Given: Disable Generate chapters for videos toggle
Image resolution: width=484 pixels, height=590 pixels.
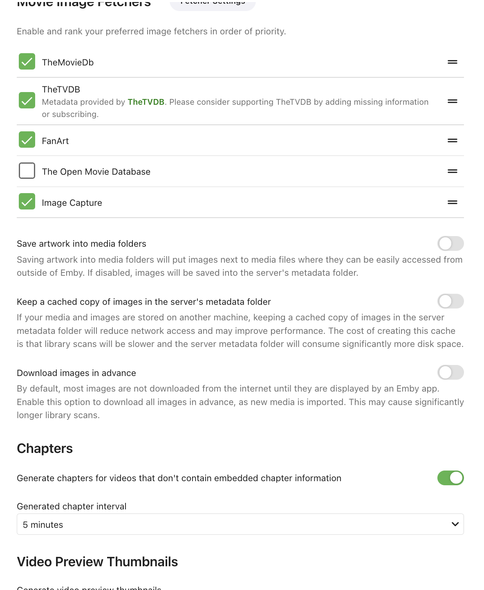Looking at the screenshot, I should [x=450, y=478].
